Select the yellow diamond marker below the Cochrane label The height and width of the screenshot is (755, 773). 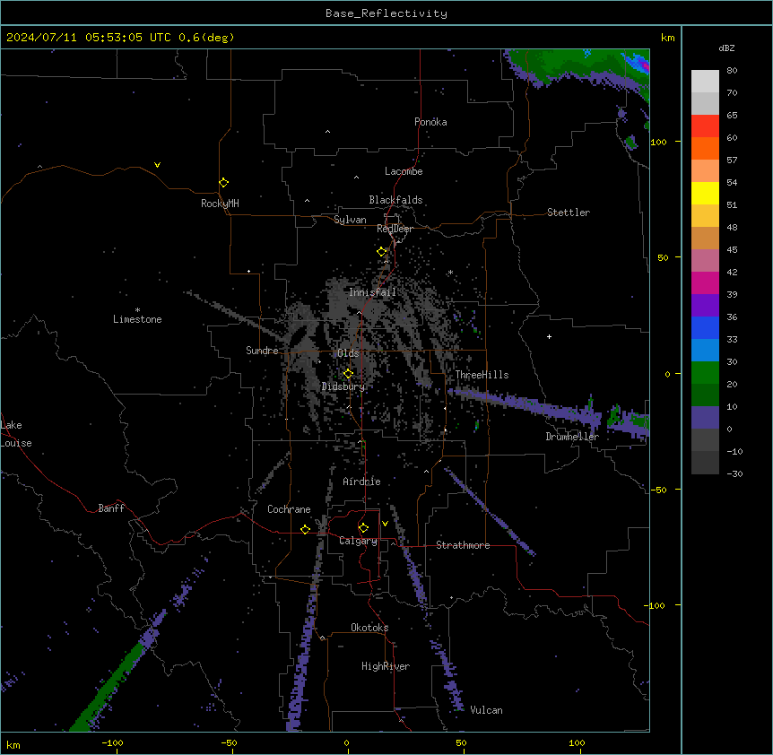coord(305,529)
